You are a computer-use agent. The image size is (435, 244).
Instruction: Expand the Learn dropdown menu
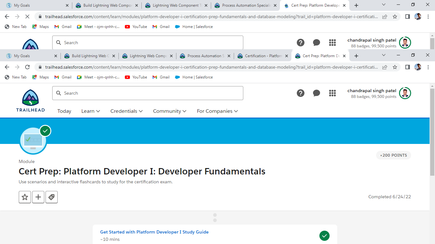(91, 111)
